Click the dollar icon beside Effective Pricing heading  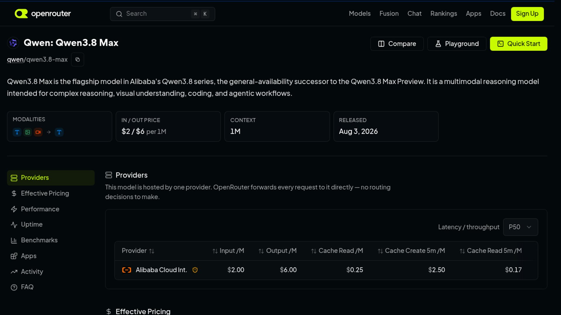click(109, 311)
